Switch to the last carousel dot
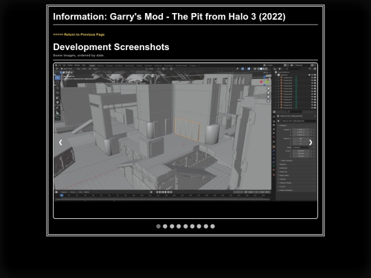Viewport: 371px width, 278px height. pyautogui.click(x=213, y=227)
